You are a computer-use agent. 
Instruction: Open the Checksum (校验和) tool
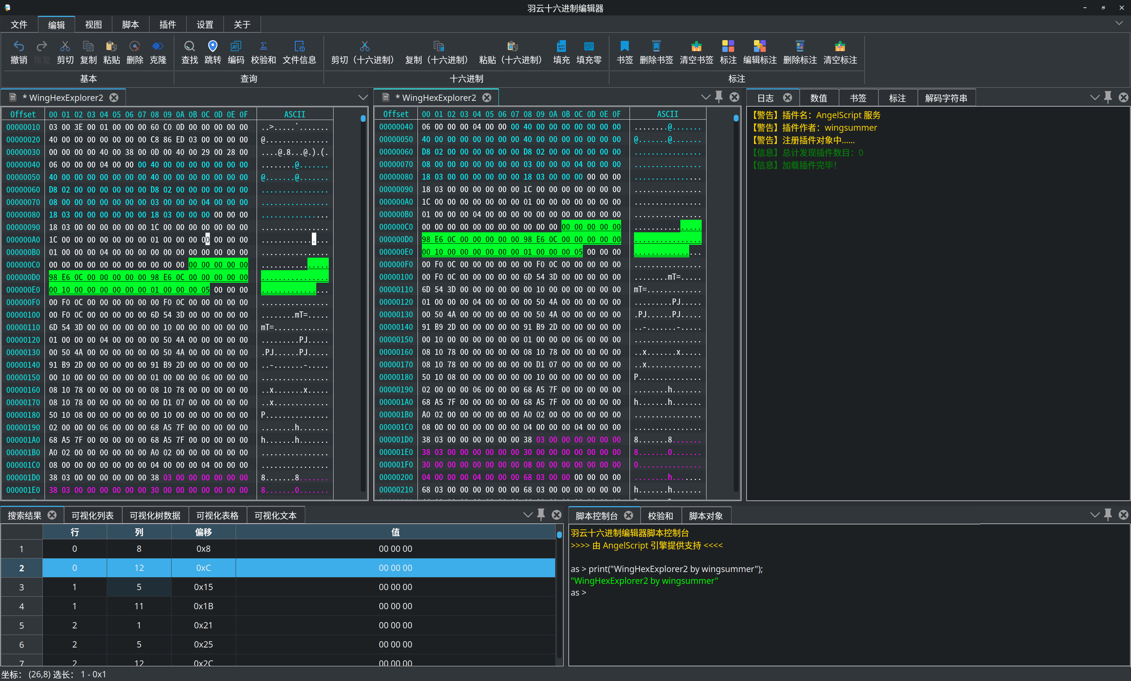pyautogui.click(x=263, y=46)
